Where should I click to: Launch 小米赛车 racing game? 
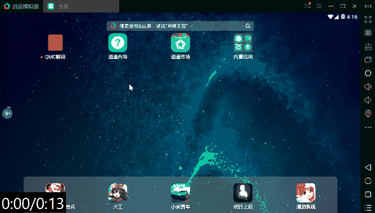pyautogui.click(x=180, y=193)
